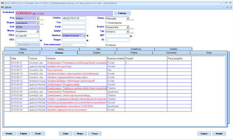Screen dimensions: 233x140
Task: Click the empty Fax input field
Action: click(74, 23)
